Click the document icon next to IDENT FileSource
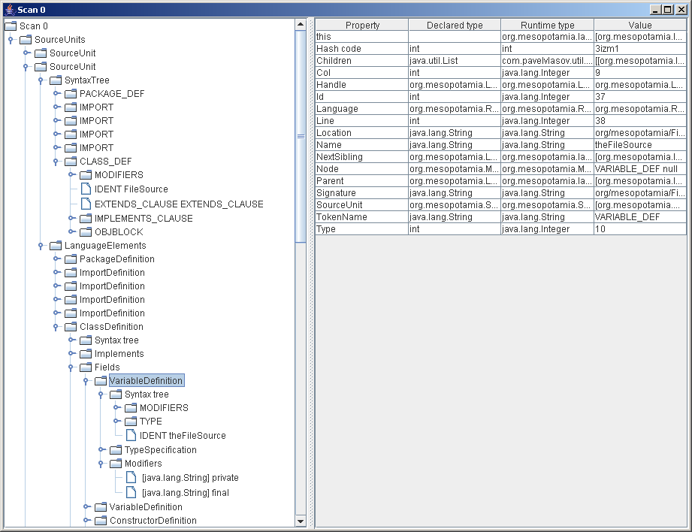Viewport: 692px width, 532px height. (86, 189)
